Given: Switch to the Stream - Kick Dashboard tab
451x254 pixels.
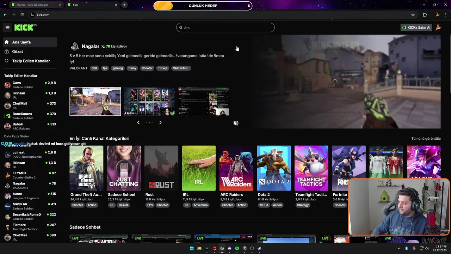Looking at the screenshot, I should (36, 5).
